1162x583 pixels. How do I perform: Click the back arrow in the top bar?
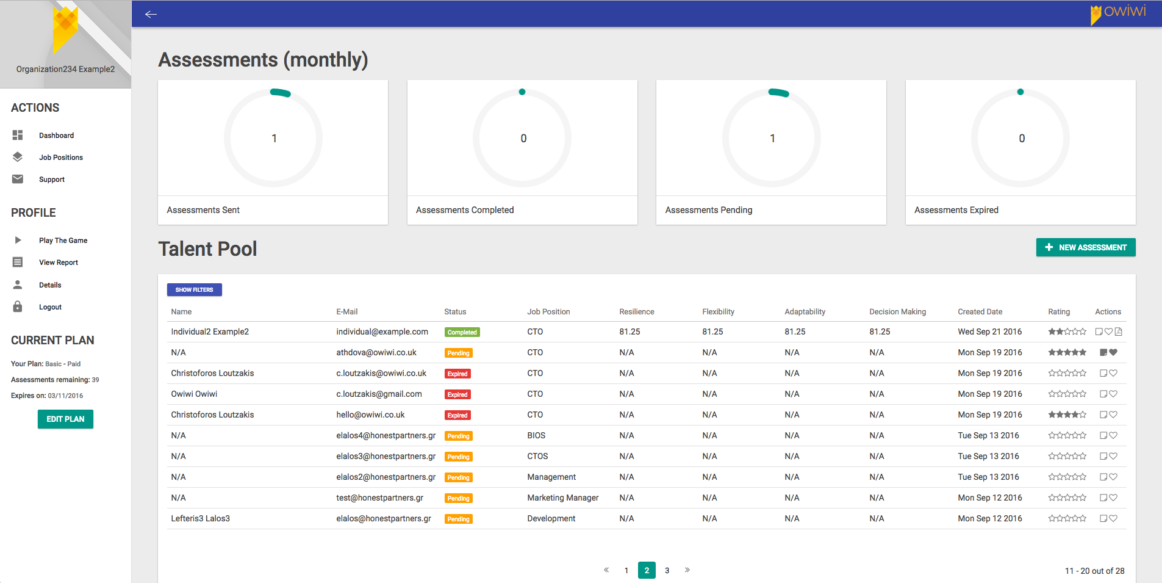151,14
